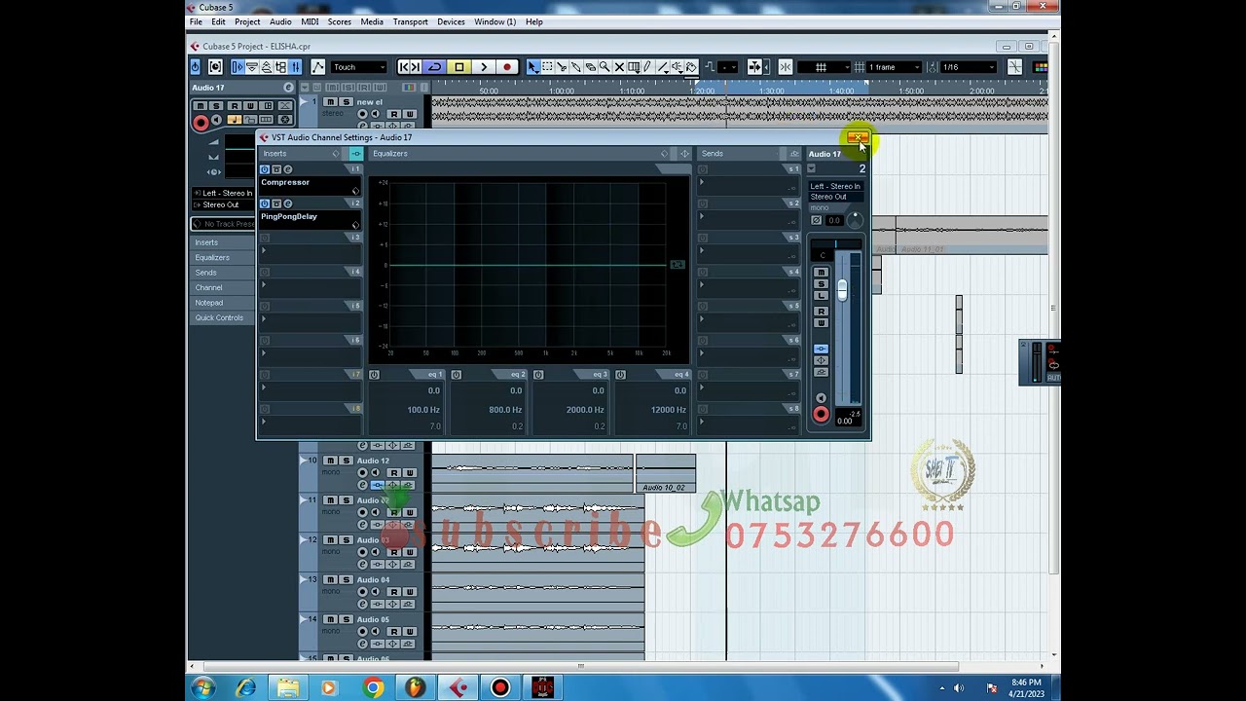Click channel strip Record Enable red button
The height and width of the screenshot is (701, 1246).
click(x=821, y=415)
